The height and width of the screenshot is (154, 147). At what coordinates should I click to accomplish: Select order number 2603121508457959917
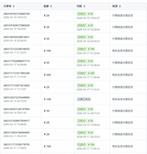click(x=17, y=121)
